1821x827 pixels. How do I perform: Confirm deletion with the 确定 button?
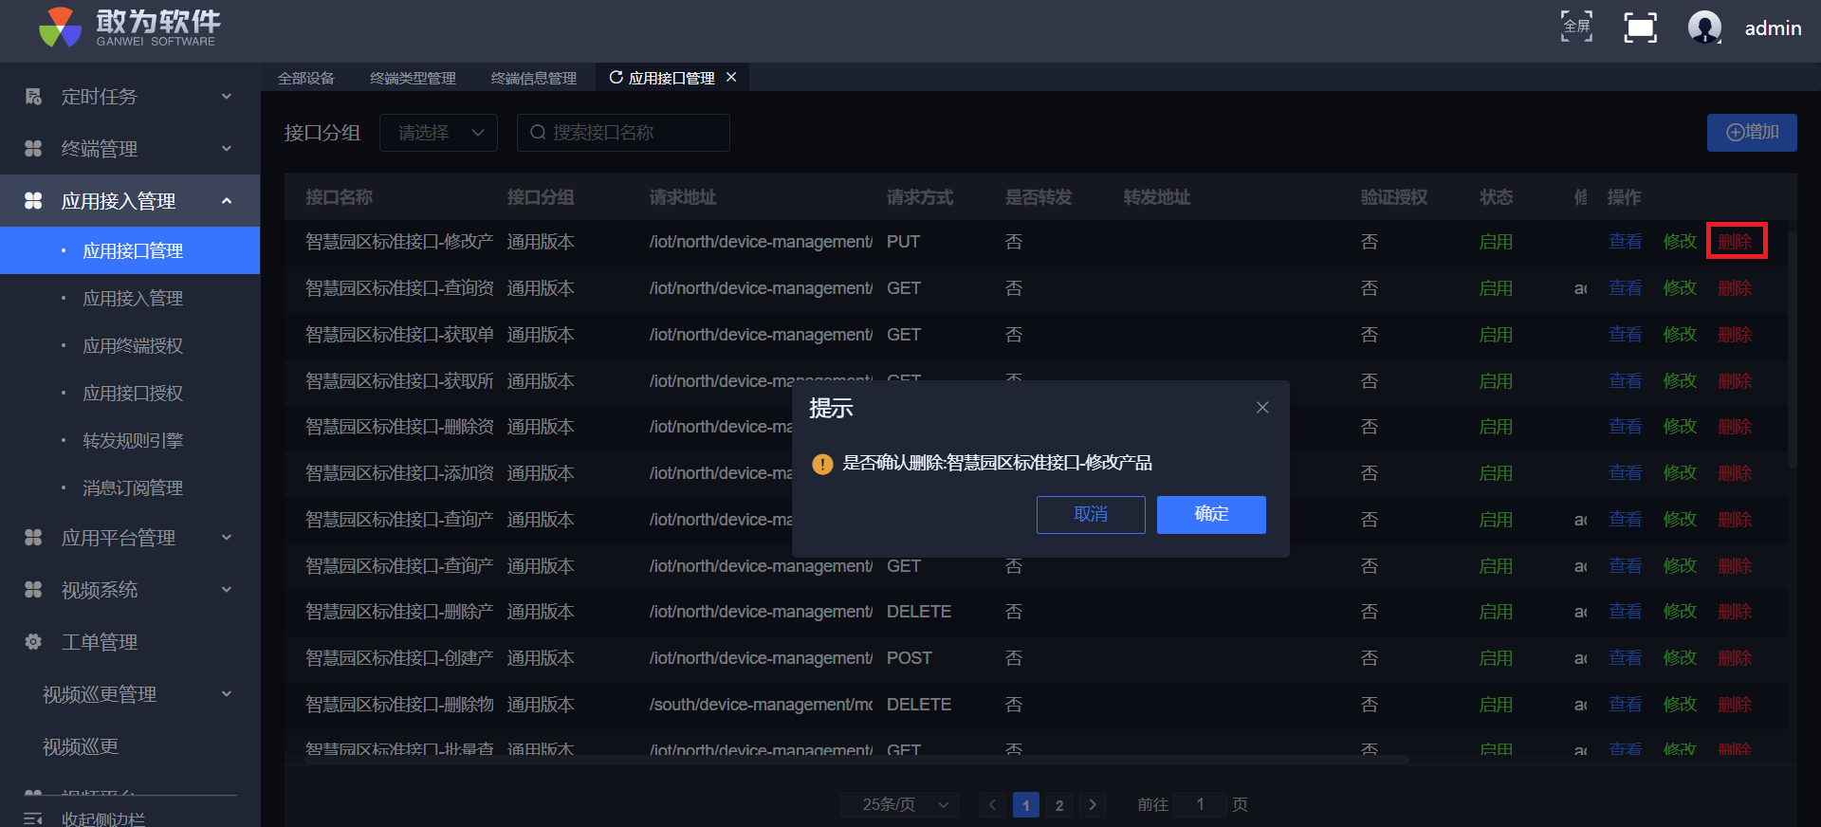click(1211, 514)
